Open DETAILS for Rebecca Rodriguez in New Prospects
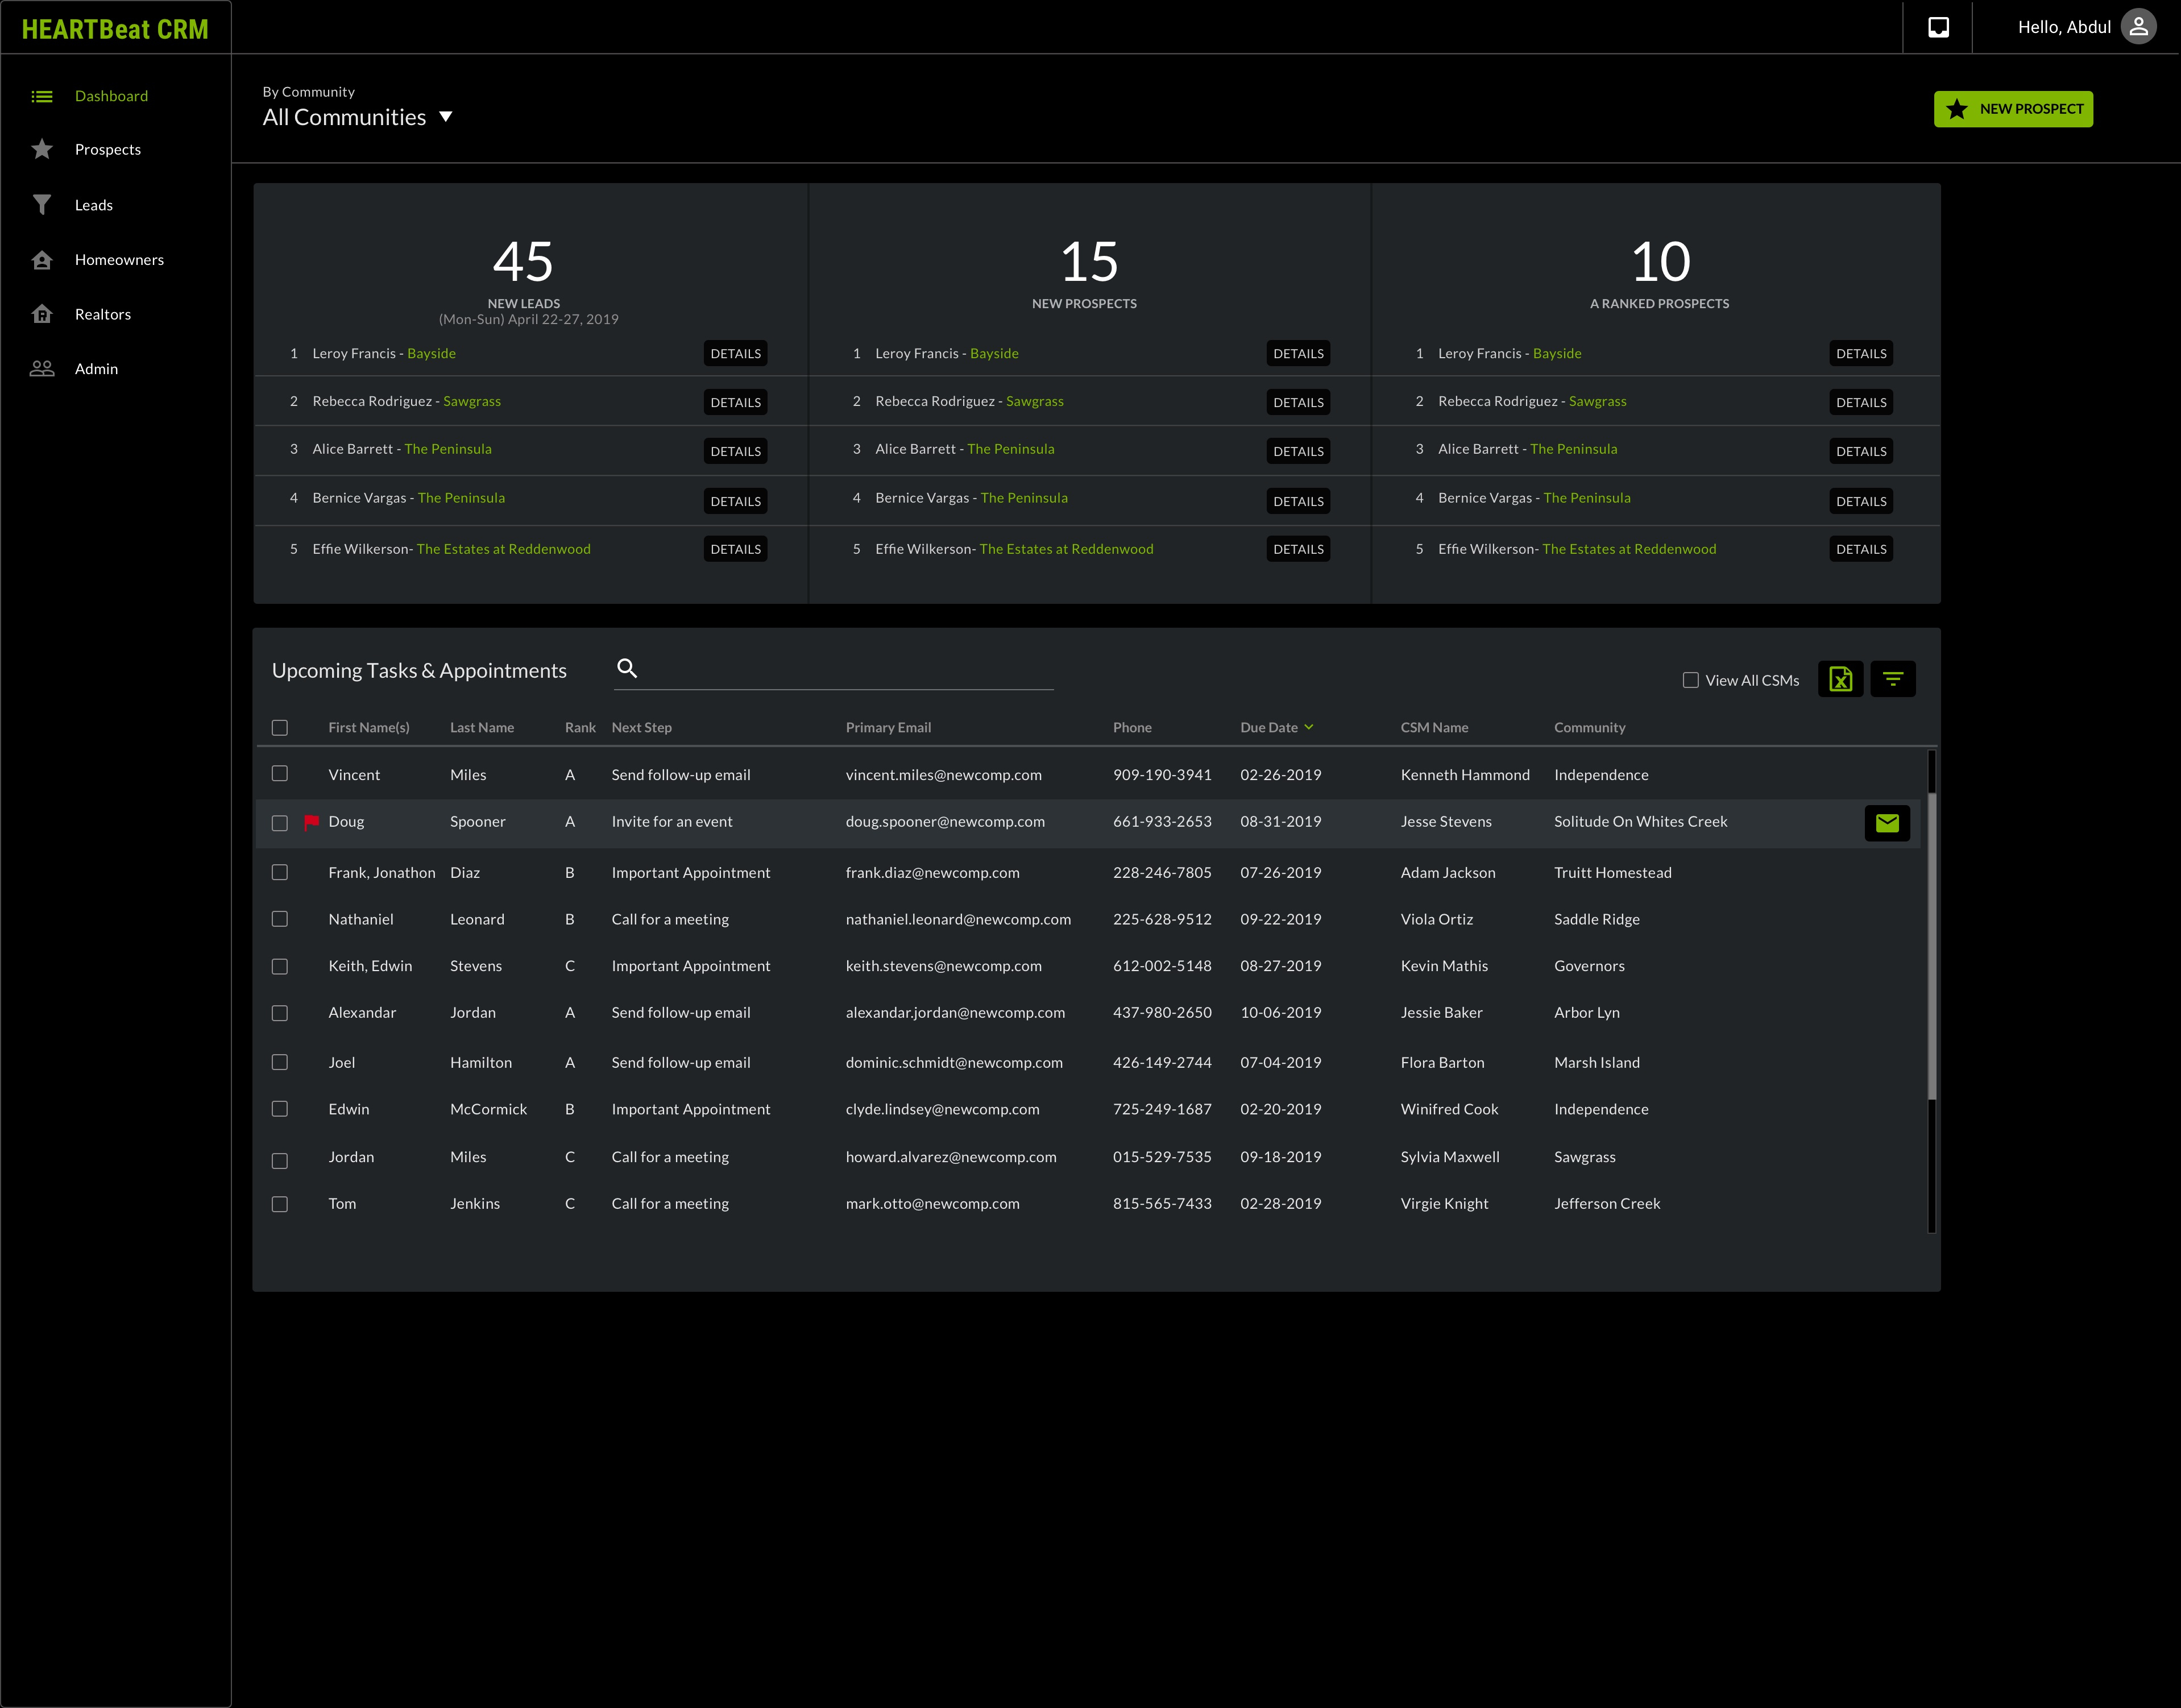 [1298, 402]
